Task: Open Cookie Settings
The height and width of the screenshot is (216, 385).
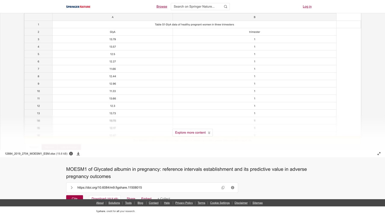Action: point(220,203)
